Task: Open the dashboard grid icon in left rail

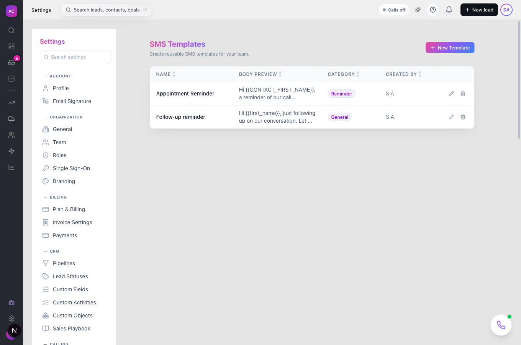Action: [11, 46]
